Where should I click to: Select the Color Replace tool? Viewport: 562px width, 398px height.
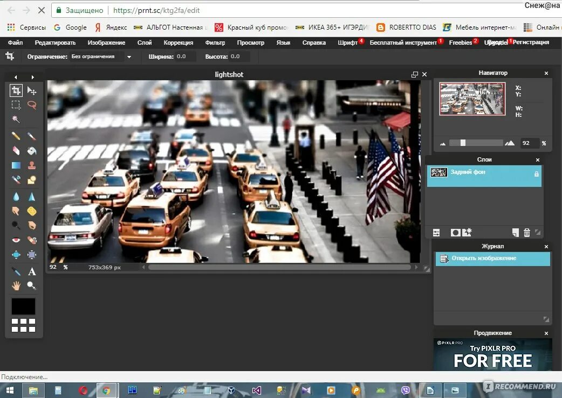(x=16, y=180)
